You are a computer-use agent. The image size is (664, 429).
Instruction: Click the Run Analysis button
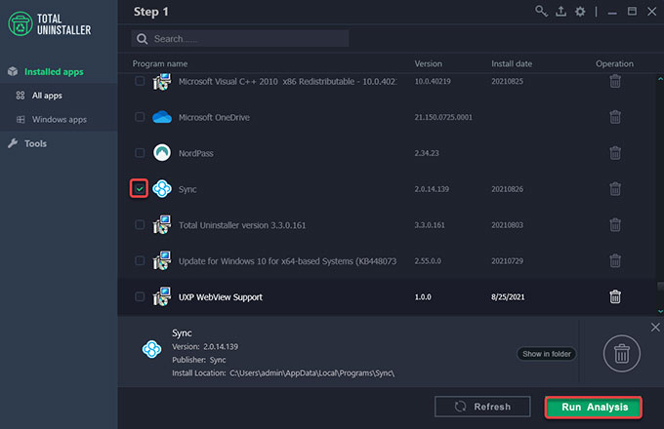[x=594, y=407]
